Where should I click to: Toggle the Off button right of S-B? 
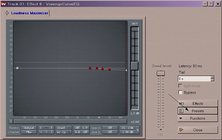point(85,132)
